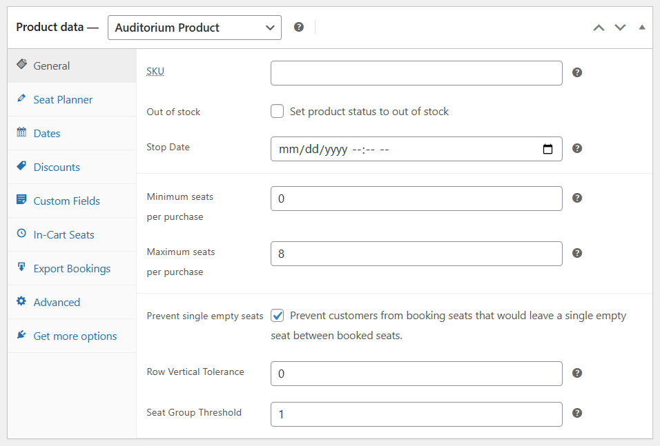Uncheck Prevent single empty seats
The height and width of the screenshot is (446, 660).
pyautogui.click(x=278, y=316)
